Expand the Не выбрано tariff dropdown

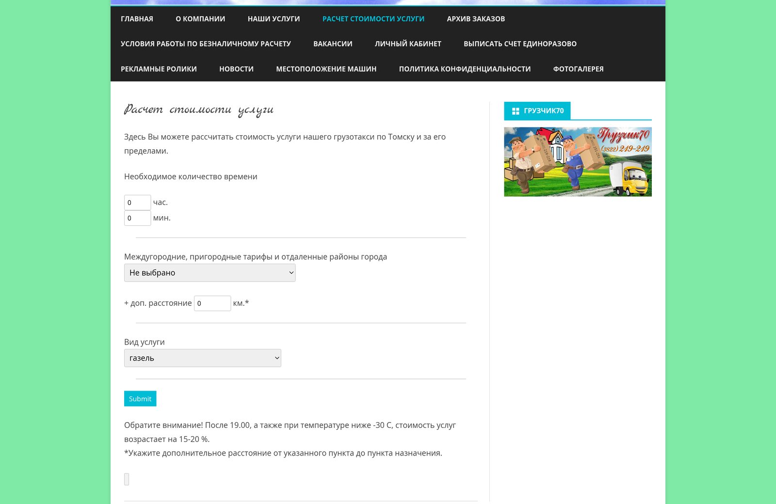pos(210,273)
